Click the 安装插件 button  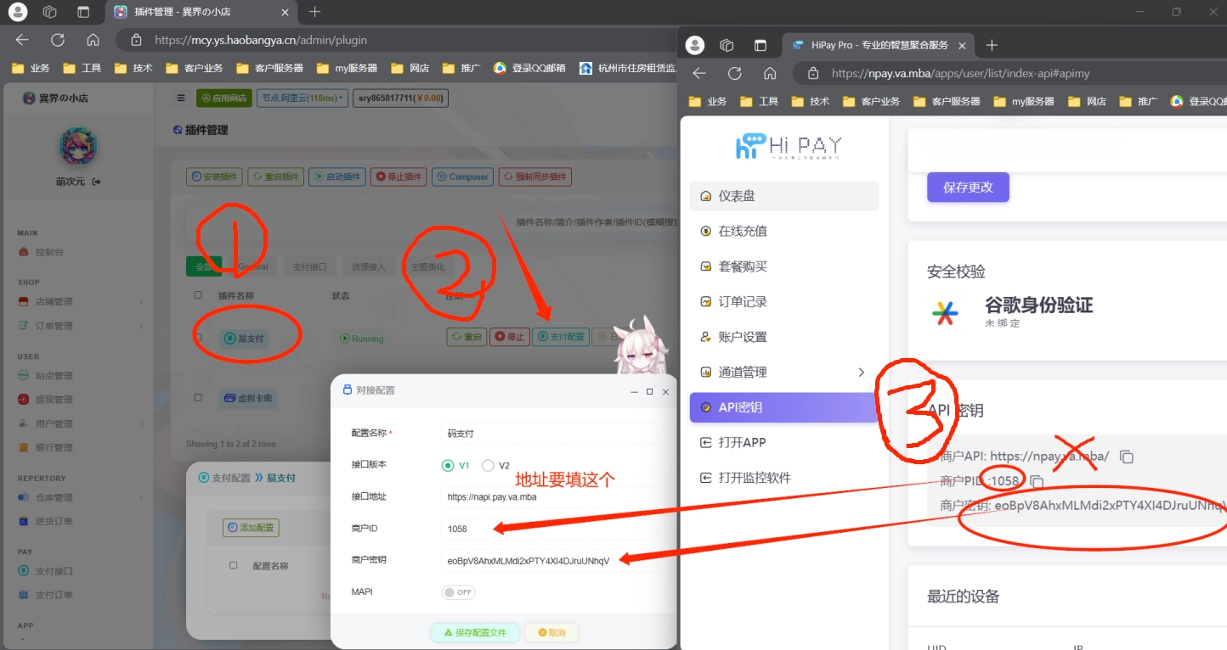[x=214, y=177]
